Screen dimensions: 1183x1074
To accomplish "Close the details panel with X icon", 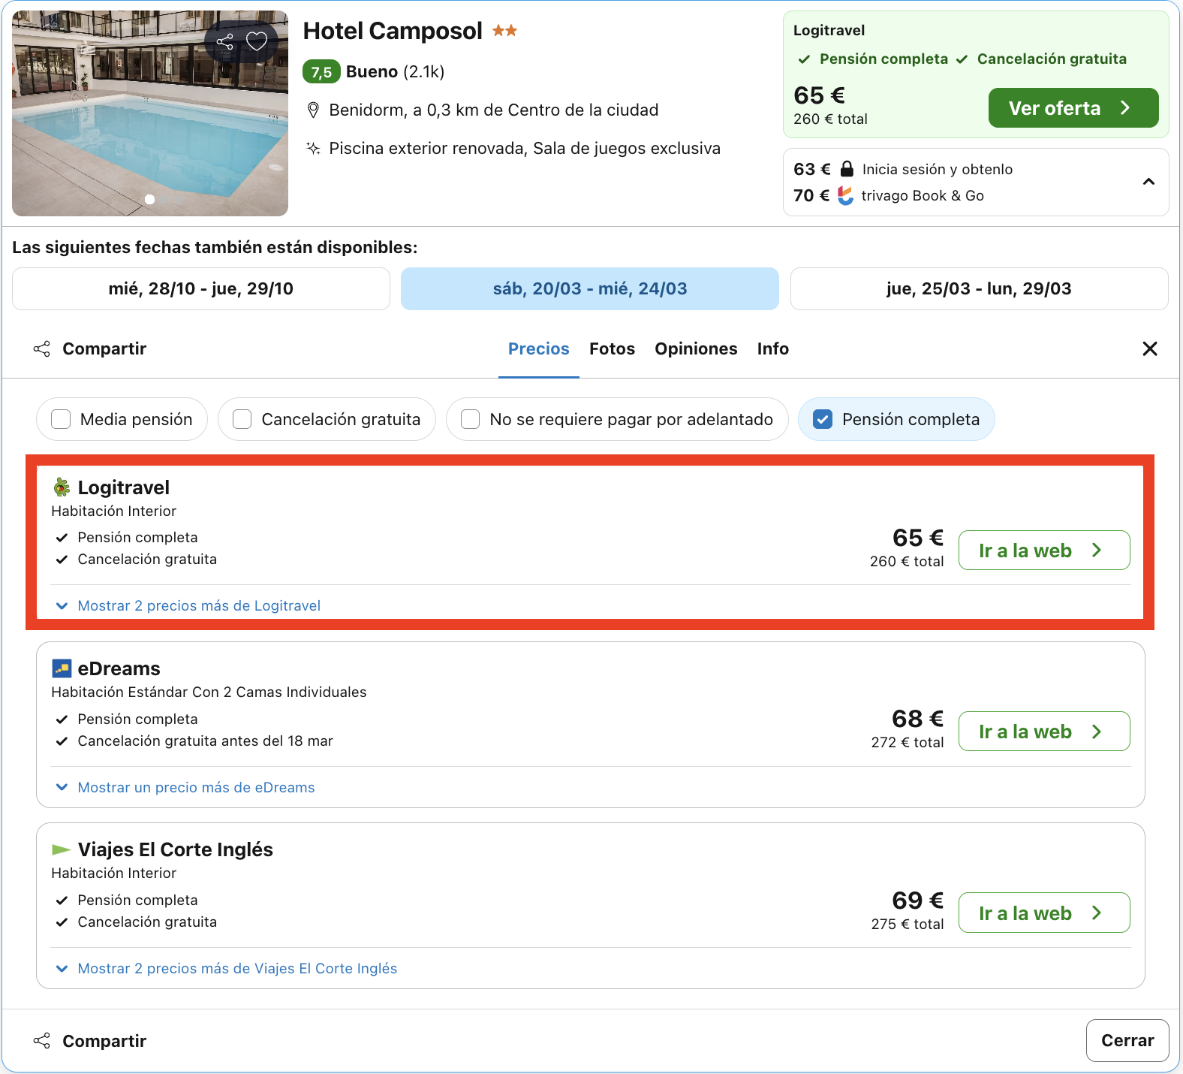I will [1149, 348].
